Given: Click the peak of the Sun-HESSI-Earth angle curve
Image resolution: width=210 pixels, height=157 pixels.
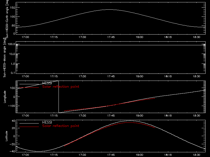Looking at the screenshot, I should (110, 9).
